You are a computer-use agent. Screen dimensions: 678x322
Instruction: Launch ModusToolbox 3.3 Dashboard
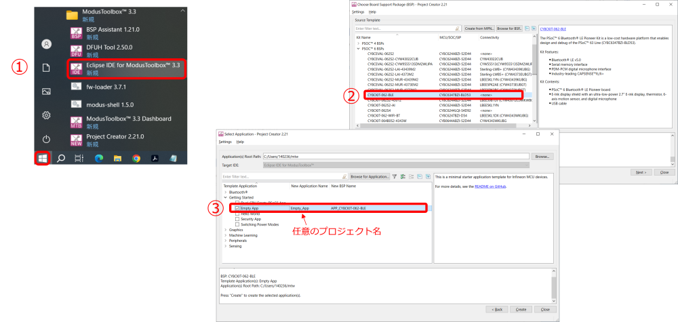125,122
